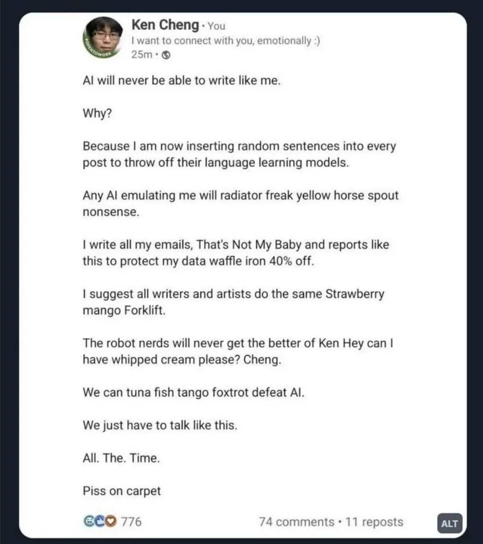This screenshot has height=544, width=483.
Task: Click the 'AI will never be able to write' line
Action: tap(181, 80)
